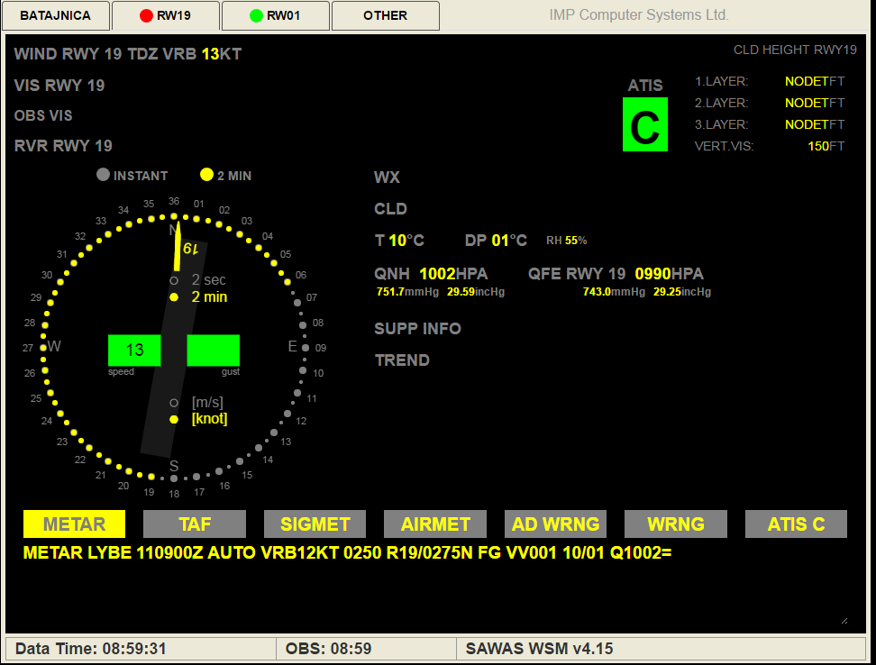The width and height of the screenshot is (876, 665).
Task: Open the AIRMET messages
Action: (435, 524)
